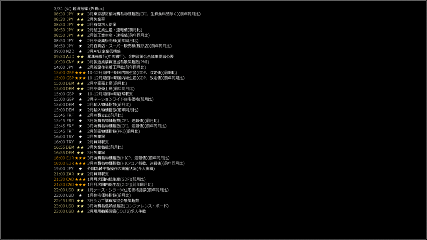The image size is (427, 240).
Task: Click the star on 22:00 USD 住宅価格指数 row
Action: [80, 195]
